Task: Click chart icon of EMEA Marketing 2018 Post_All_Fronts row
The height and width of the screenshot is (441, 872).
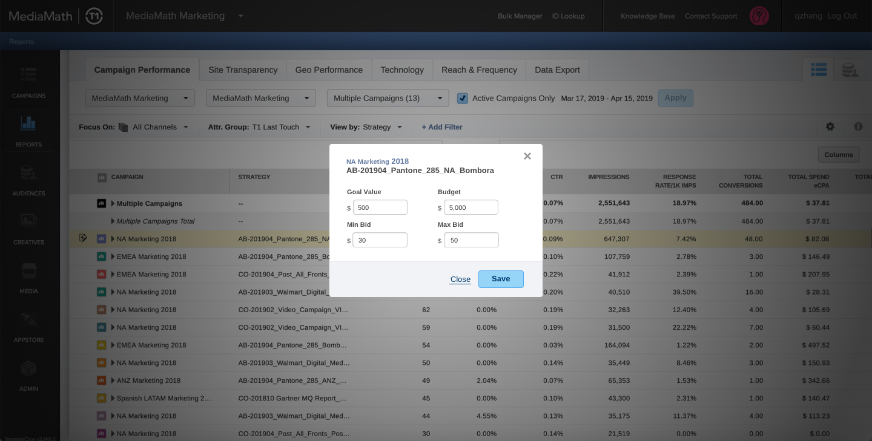Action: [102, 274]
